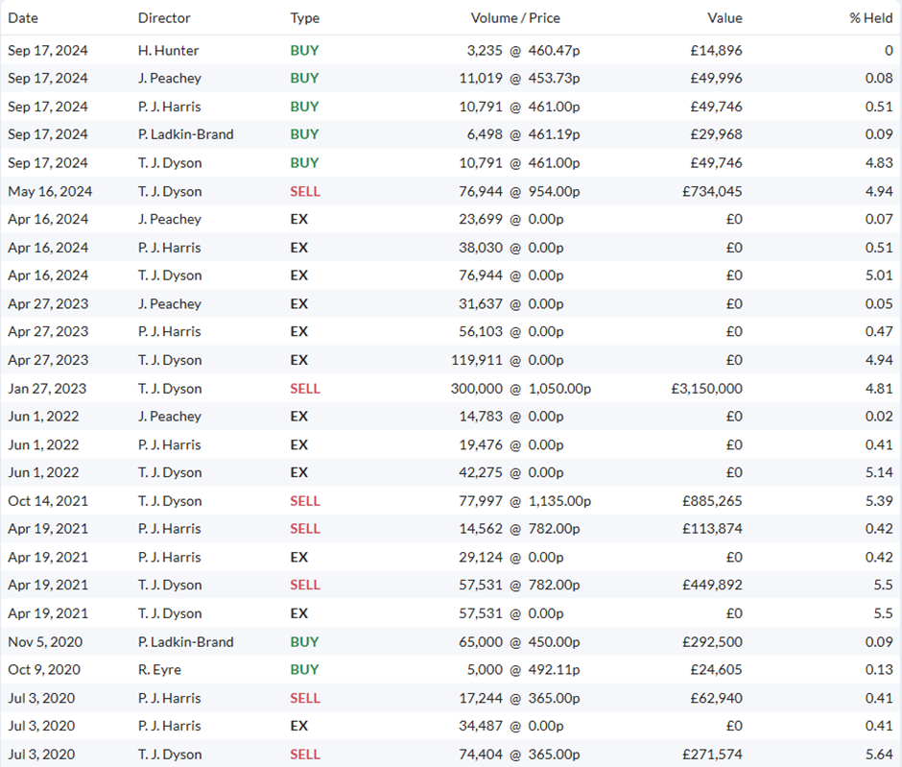
Task: Click the Value column header
Action: pyautogui.click(x=724, y=18)
